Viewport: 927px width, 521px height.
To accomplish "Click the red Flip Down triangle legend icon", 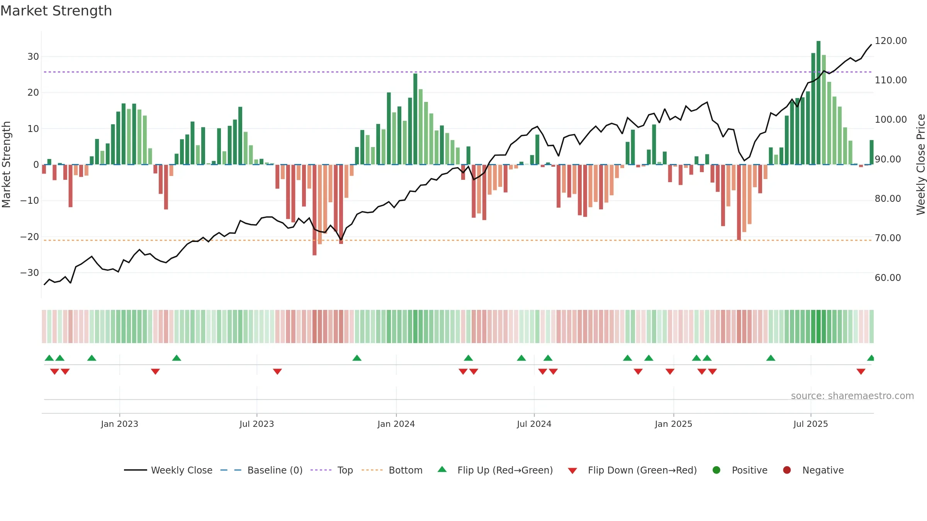I will pos(573,471).
